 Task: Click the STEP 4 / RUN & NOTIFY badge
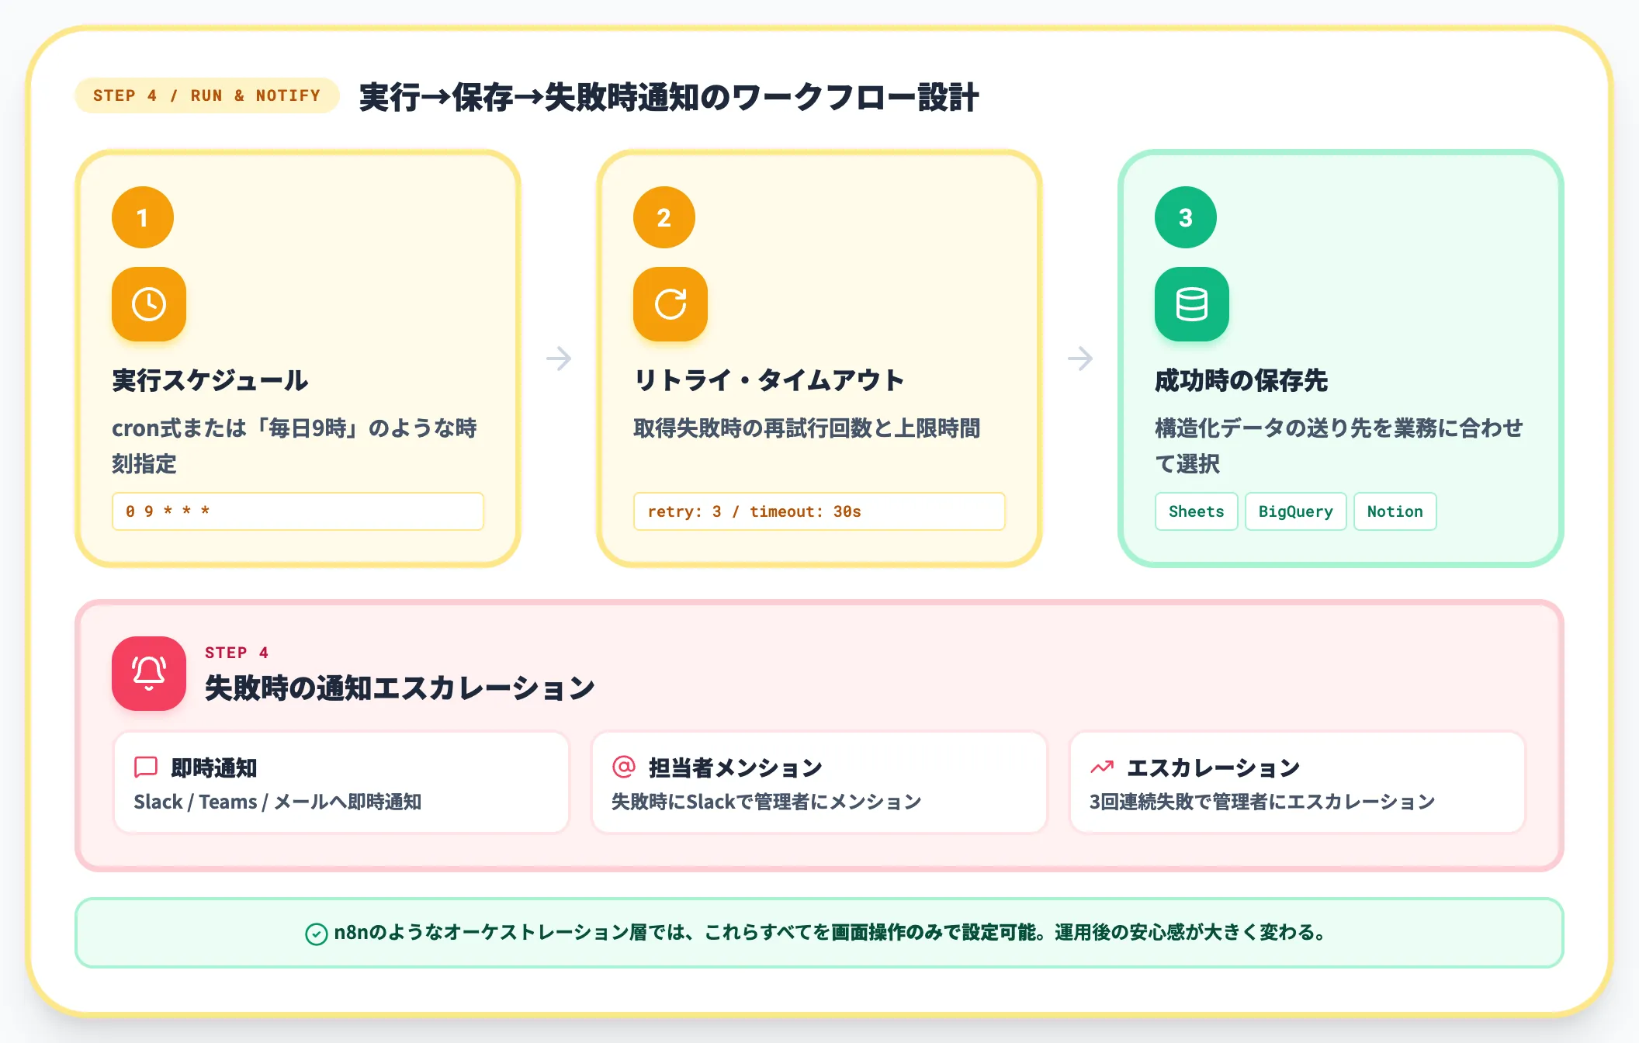[207, 95]
